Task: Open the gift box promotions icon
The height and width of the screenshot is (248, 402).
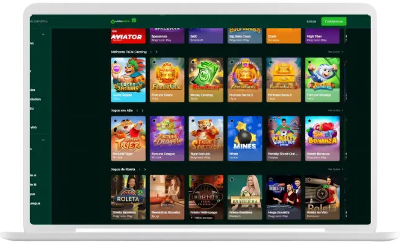Action: pos(133,20)
